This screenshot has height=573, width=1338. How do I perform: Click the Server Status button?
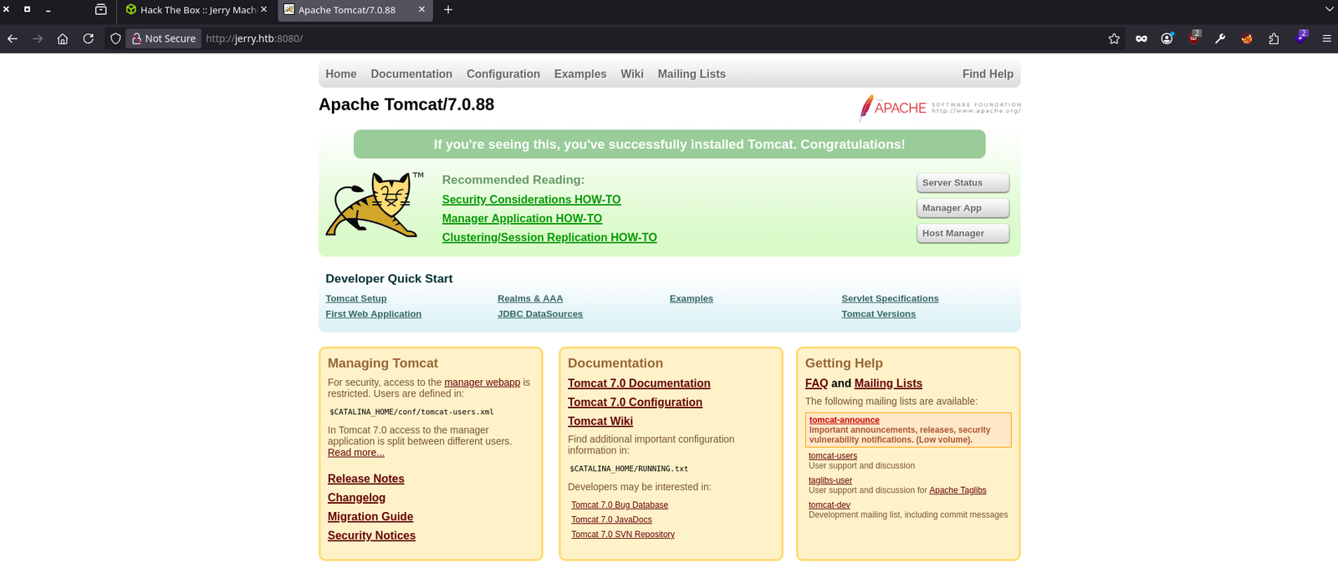[x=963, y=183]
